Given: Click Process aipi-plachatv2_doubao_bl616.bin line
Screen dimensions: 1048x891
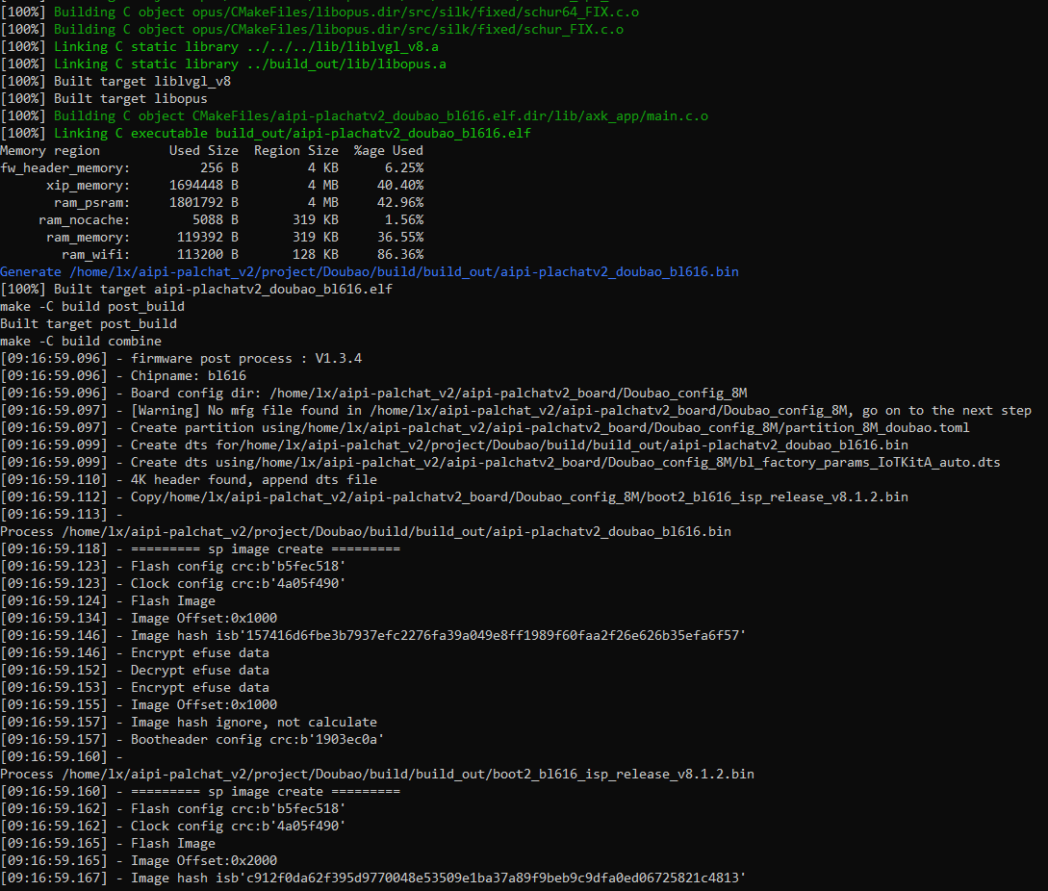Looking at the screenshot, I should coord(366,532).
